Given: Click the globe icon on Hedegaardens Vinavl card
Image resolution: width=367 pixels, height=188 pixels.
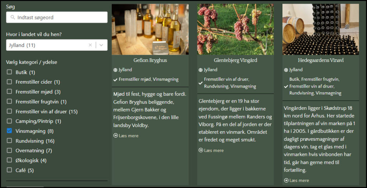Looking at the screenshot, I should point(286,70).
